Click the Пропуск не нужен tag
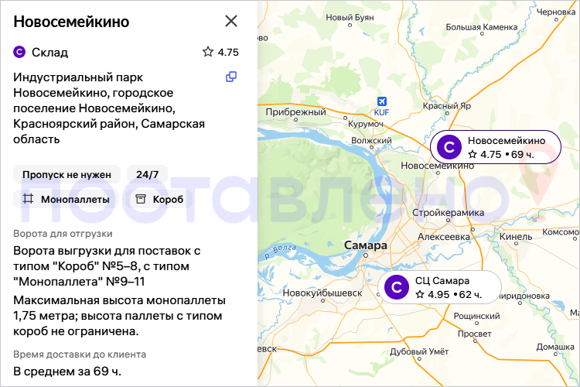580x387 pixels. (67, 174)
